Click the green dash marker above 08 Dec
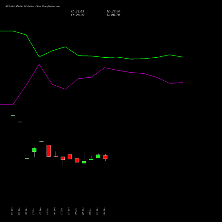 [x=20, y=122]
